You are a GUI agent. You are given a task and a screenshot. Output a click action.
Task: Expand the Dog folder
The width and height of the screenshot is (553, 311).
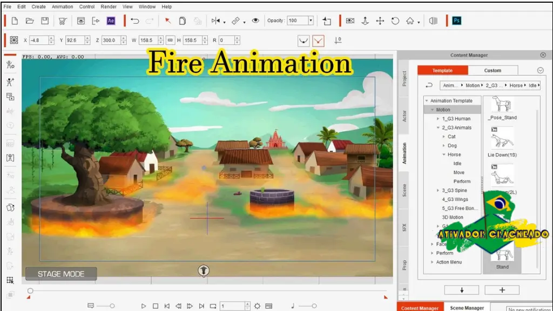(x=444, y=145)
